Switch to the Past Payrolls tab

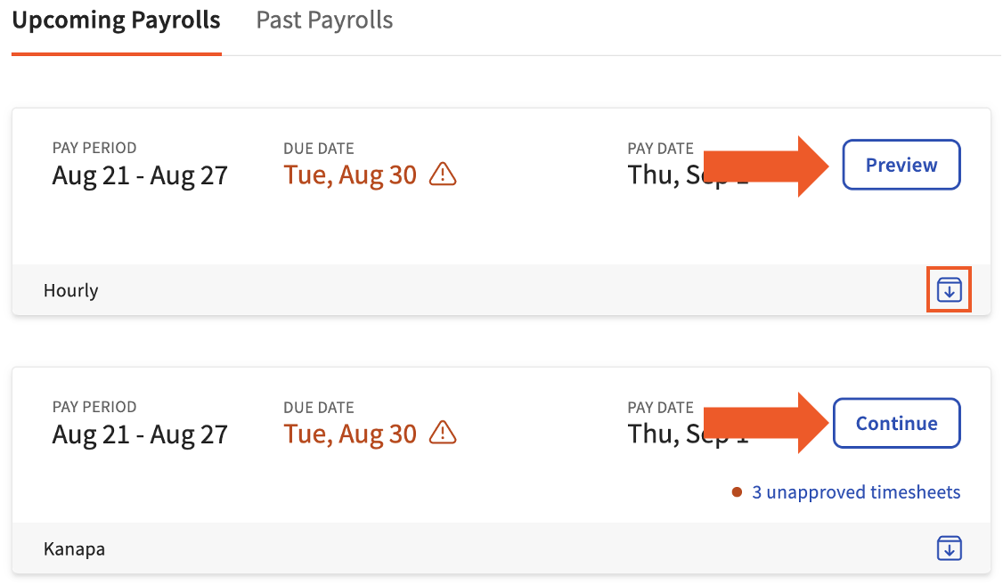click(323, 20)
